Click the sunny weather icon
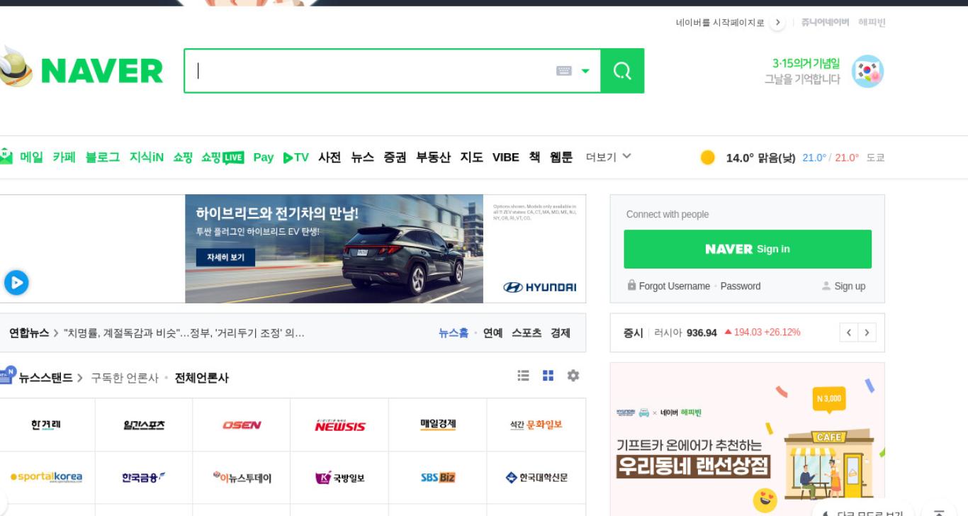968x516 pixels. tap(707, 157)
